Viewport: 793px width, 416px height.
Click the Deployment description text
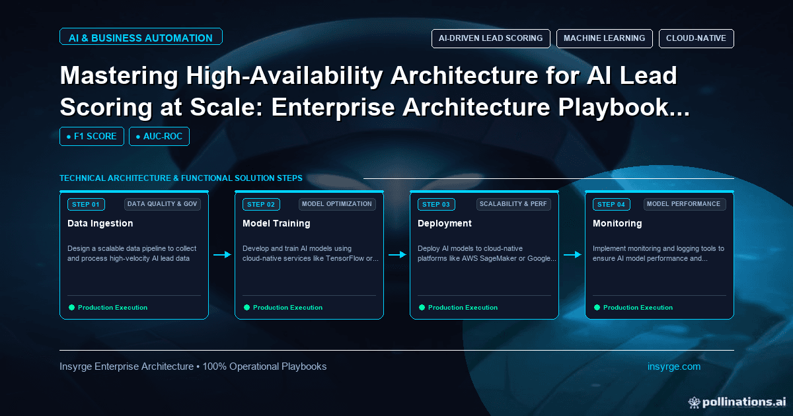click(x=487, y=254)
